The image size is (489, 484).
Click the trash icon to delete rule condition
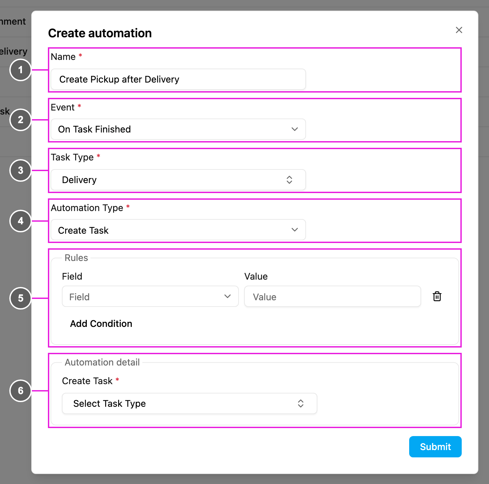[437, 296]
